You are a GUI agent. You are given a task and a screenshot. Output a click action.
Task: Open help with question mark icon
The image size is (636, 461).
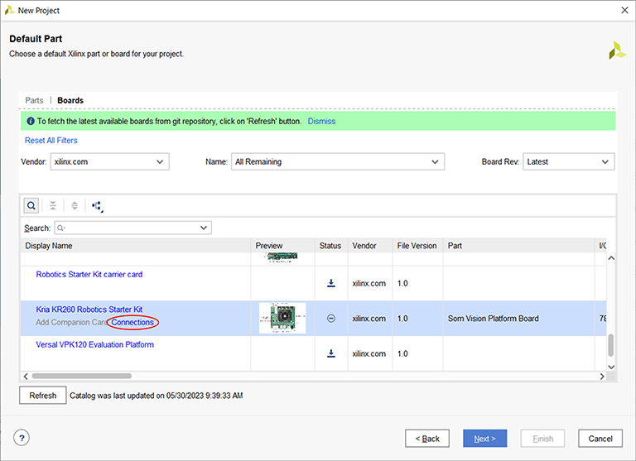click(22, 438)
